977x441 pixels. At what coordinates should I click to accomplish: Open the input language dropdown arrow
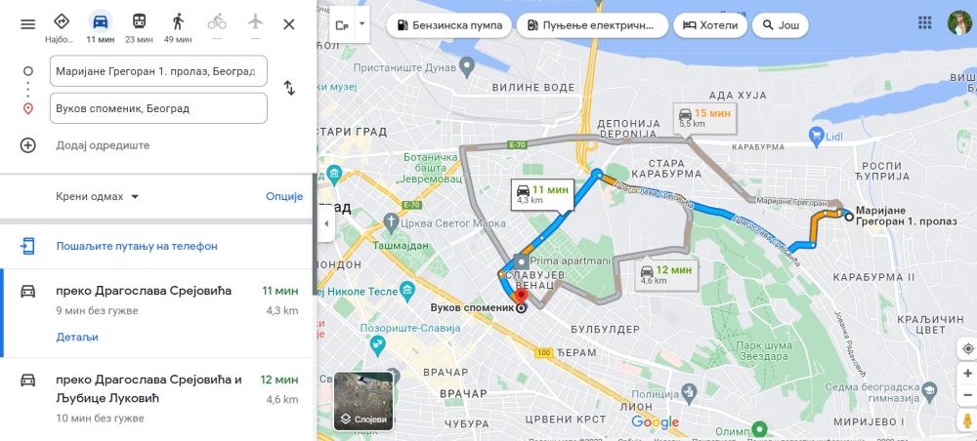361,24
